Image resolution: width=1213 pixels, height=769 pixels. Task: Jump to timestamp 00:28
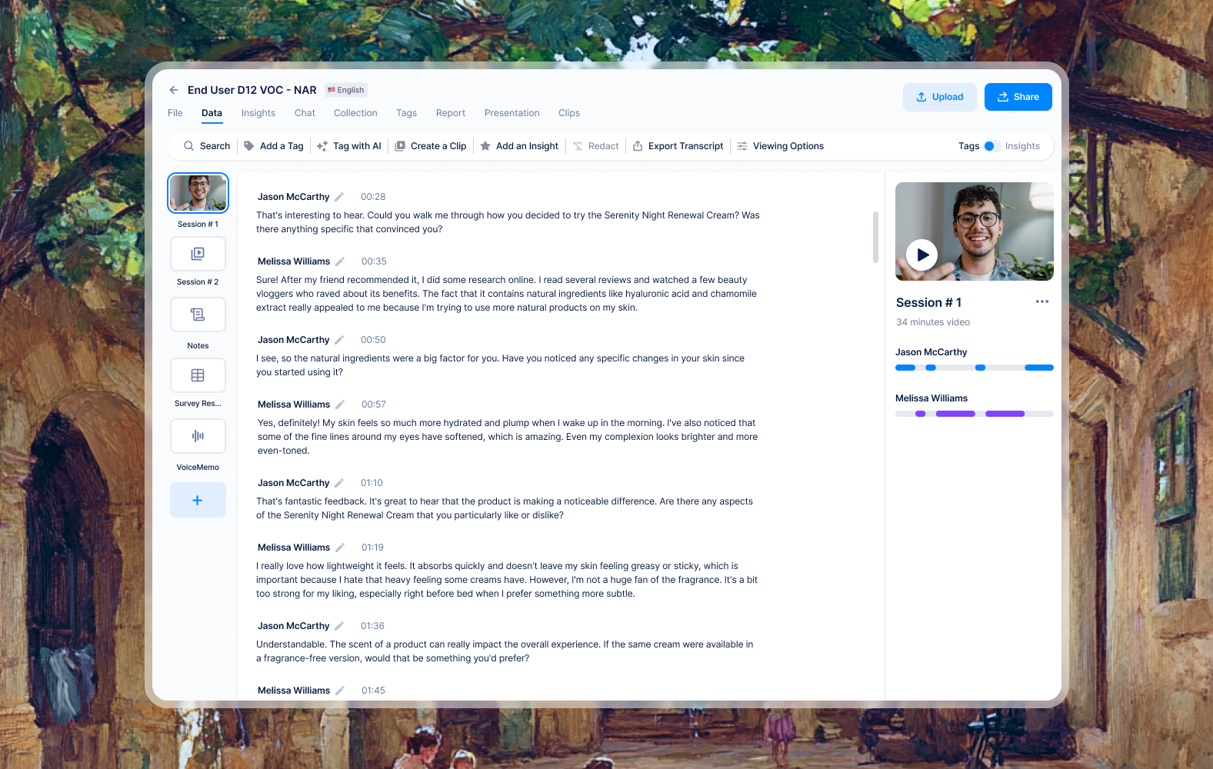pyautogui.click(x=373, y=197)
